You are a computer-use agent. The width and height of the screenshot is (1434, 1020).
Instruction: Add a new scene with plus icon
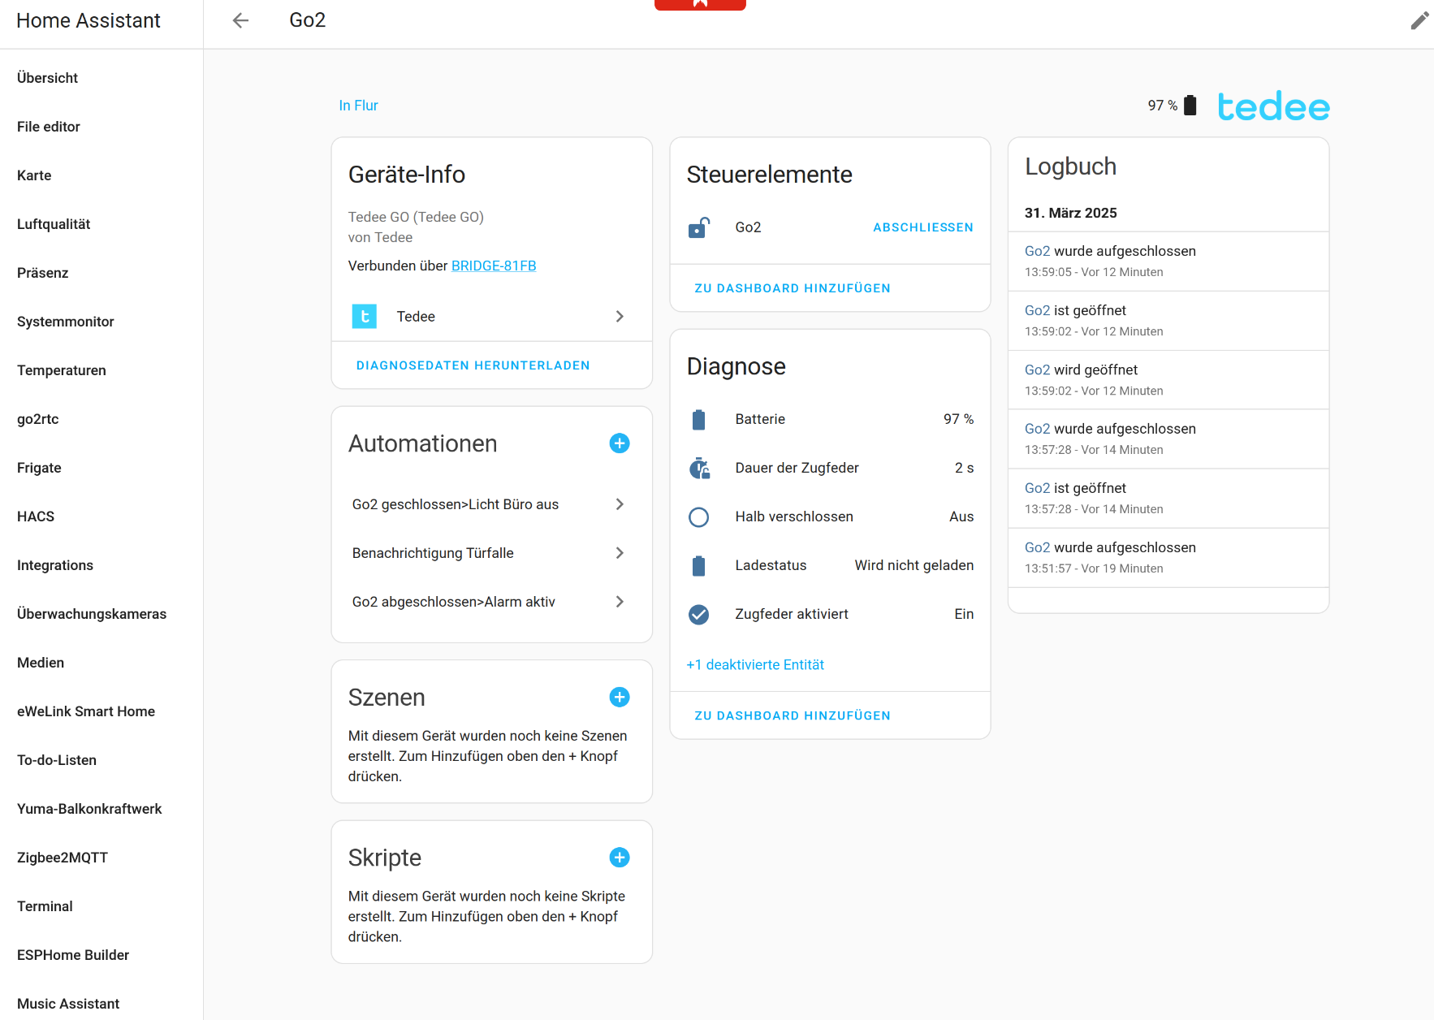[620, 698]
